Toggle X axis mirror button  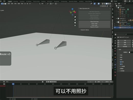(x=102, y=6)
